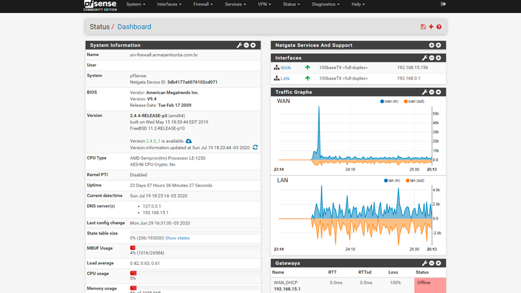This screenshot has width=521, height=293.
Task: Close the Traffic Graphs widget
Action: 438,92
